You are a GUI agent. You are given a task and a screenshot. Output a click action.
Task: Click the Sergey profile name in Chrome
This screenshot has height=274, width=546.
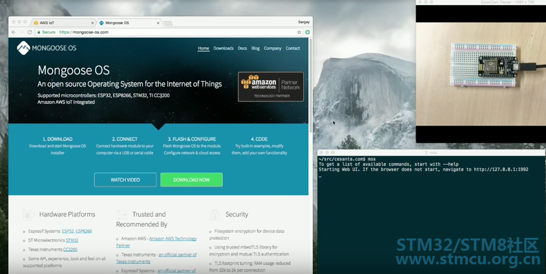[x=304, y=22]
